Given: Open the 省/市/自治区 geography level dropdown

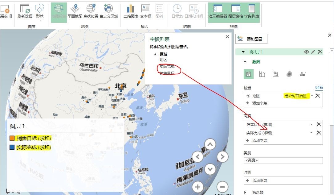Looking at the screenshot, I should (312, 96).
